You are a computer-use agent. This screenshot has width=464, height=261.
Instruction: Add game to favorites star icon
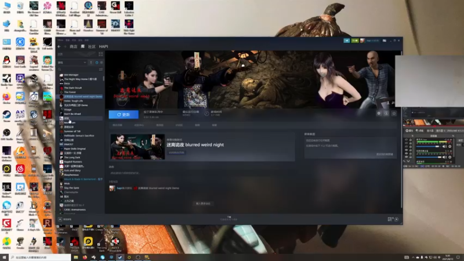[x=394, y=113]
